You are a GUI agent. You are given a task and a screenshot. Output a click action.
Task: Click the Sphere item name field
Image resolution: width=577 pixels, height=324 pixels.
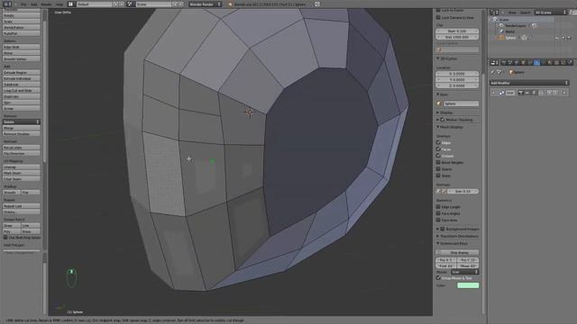click(461, 103)
